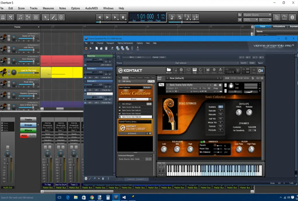Click Sonic Collection Browse button
The height and width of the screenshot is (201, 298).
pyautogui.click(x=134, y=99)
